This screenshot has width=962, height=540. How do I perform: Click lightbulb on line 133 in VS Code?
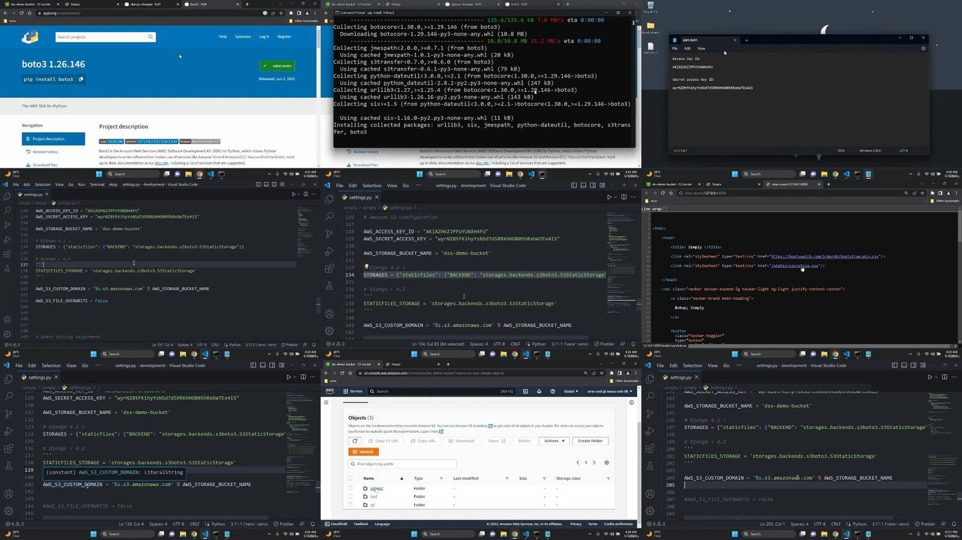(x=366, y=267)
